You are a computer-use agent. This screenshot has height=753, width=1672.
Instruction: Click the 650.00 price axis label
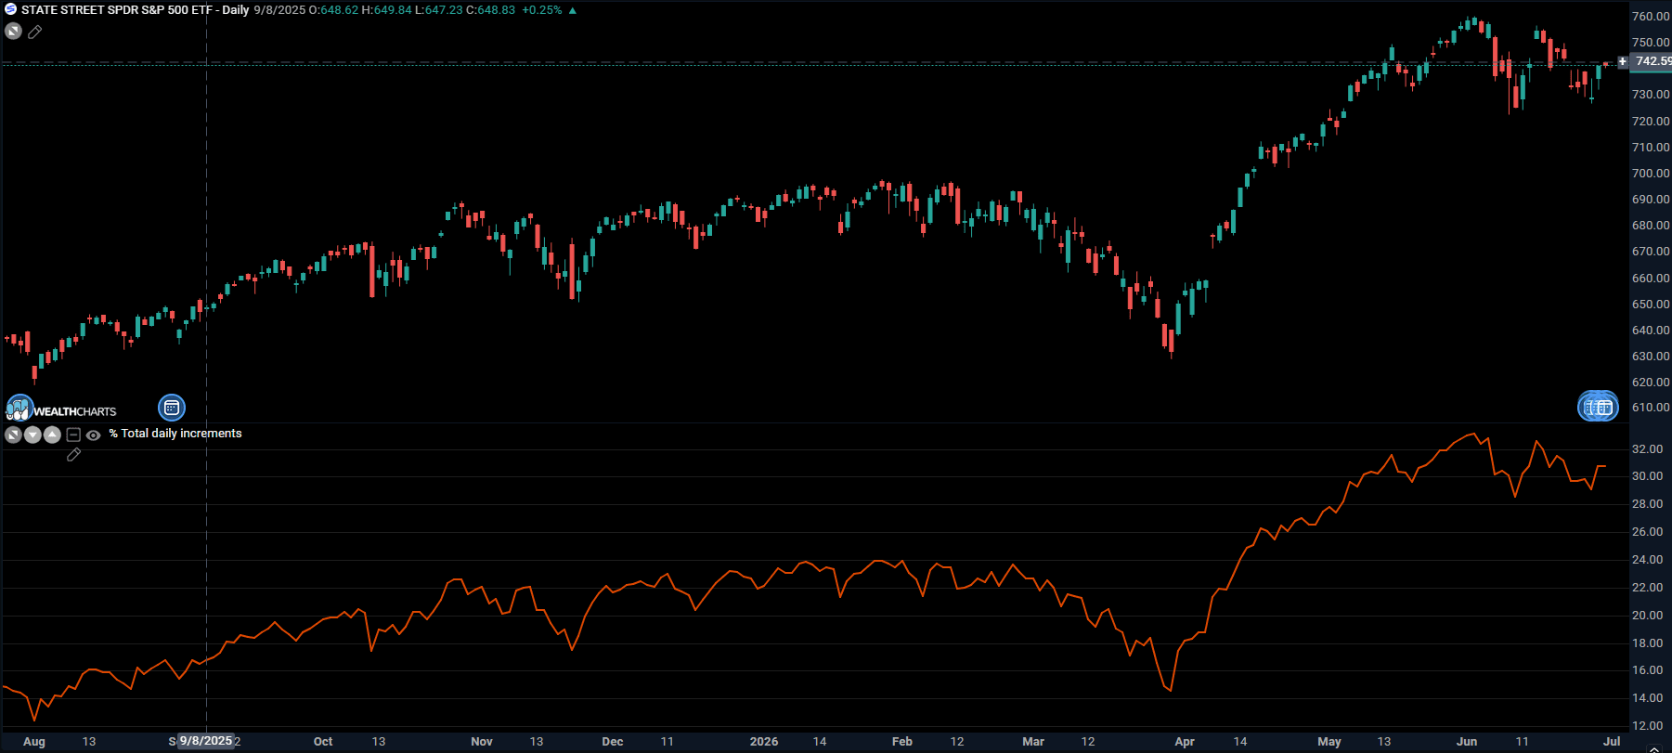(1651, 305)
